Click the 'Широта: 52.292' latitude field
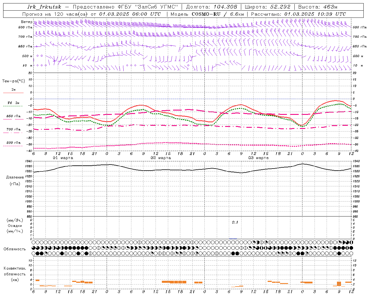This screenshot has height=294, width=368. pyautogui.click(x=268, y=7)
